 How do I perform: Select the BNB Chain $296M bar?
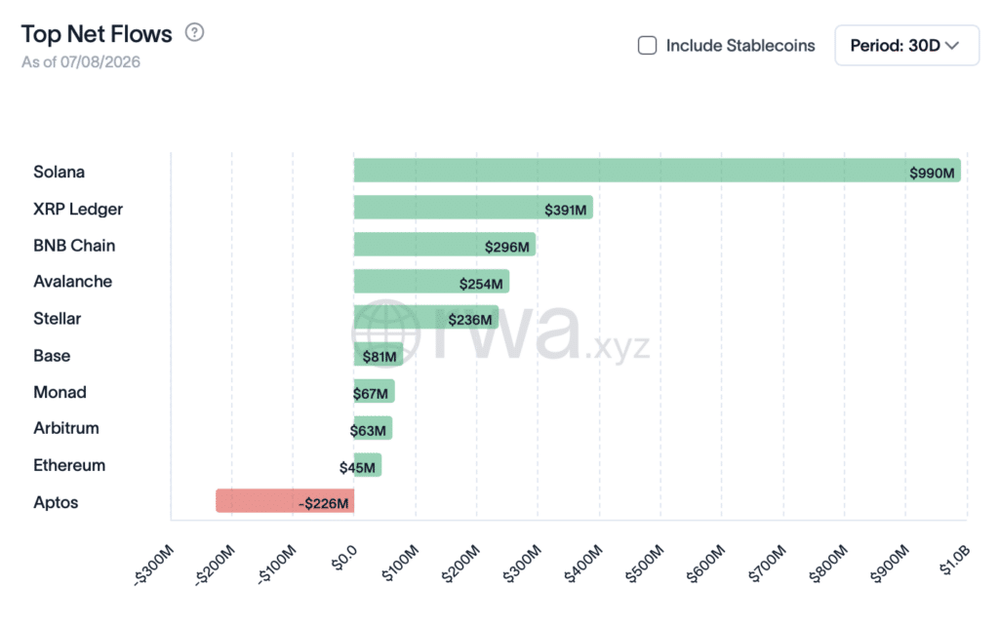445,245
